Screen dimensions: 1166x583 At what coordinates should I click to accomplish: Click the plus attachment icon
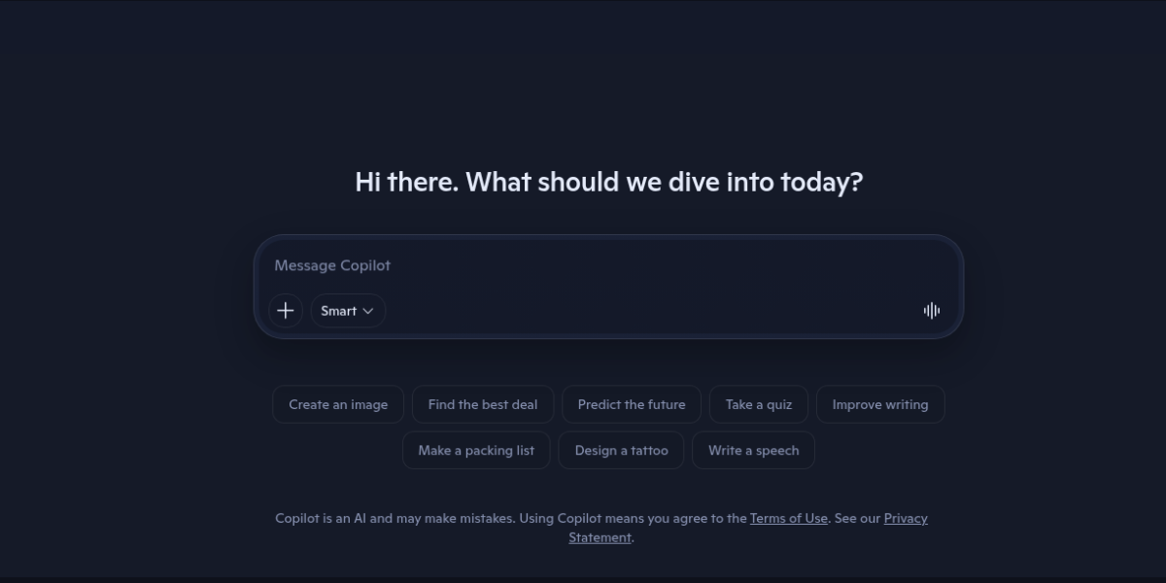click(285, 311)
